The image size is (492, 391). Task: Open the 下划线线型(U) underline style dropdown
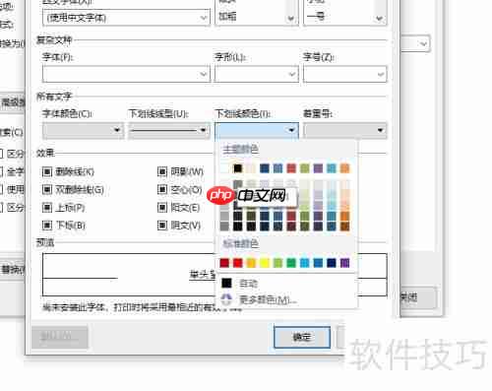[x=169, y=130]
